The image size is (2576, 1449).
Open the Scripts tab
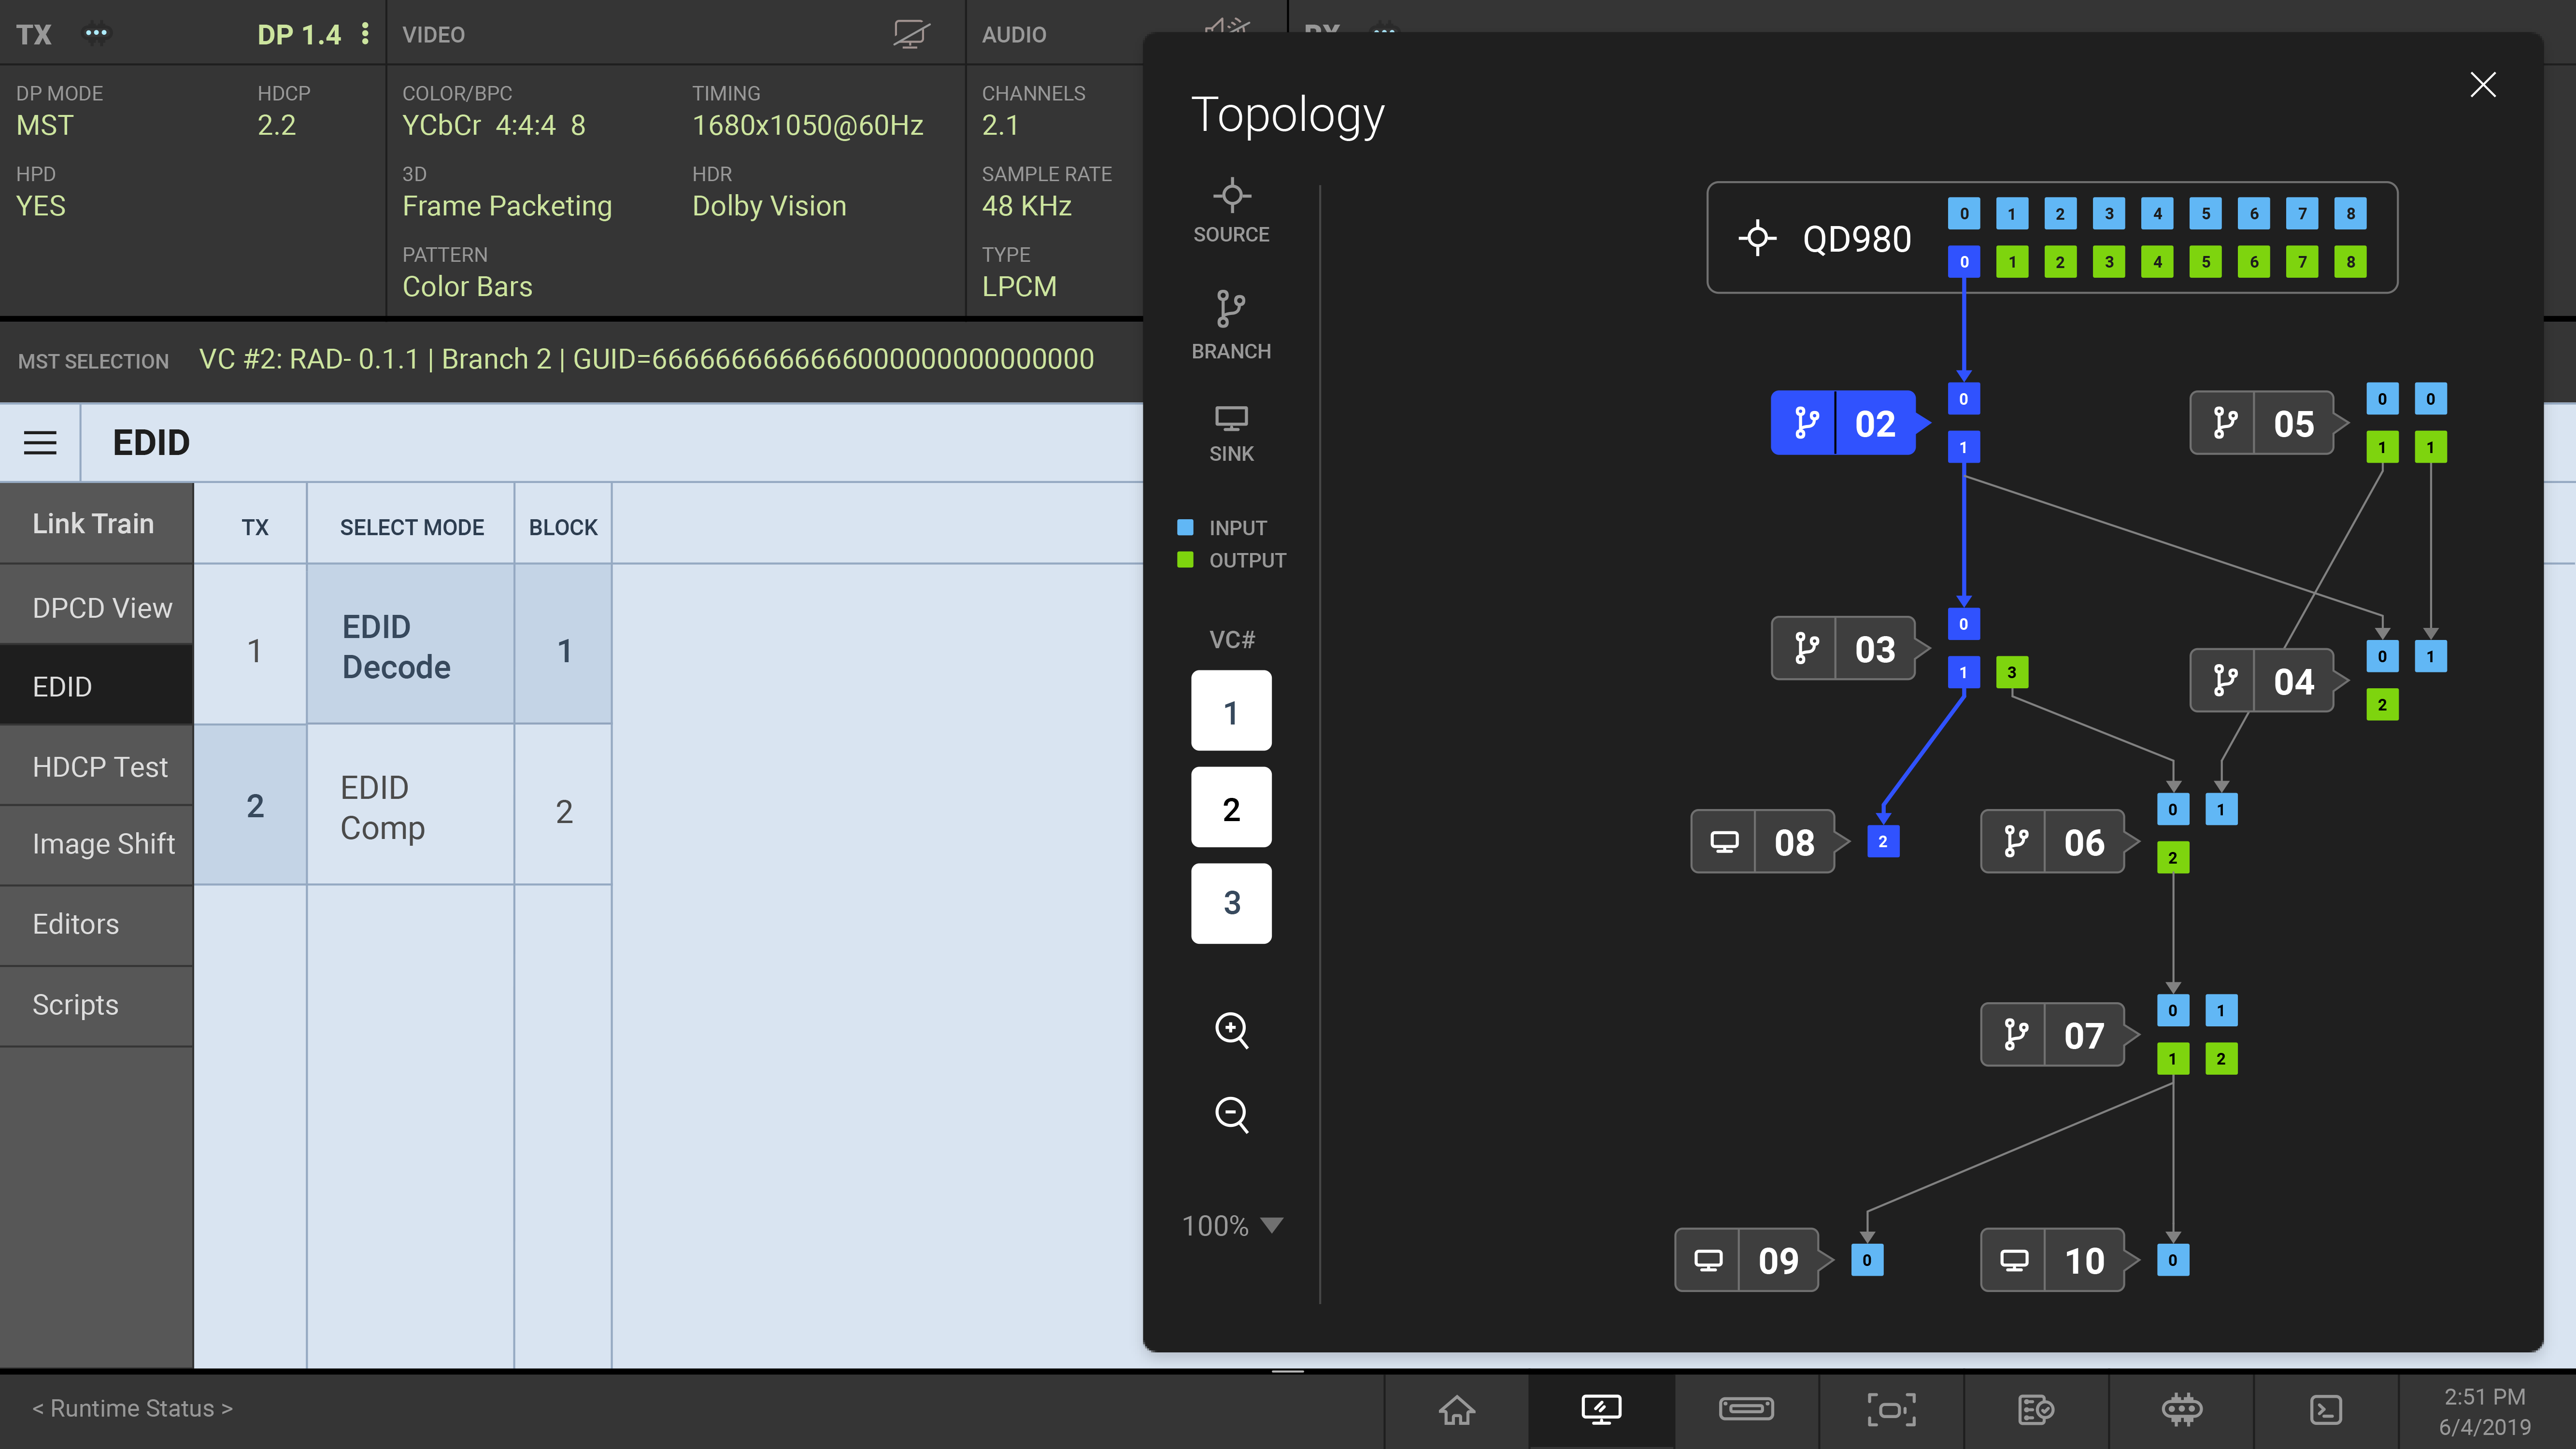[96, 1005]
